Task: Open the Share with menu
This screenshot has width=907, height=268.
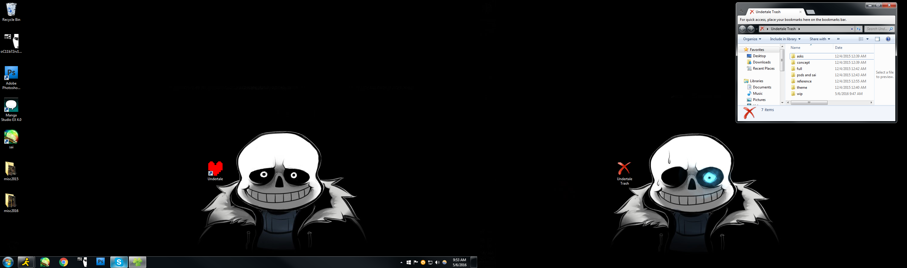Action: [x=820, y=39]
